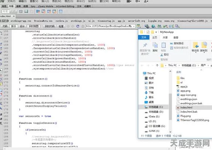Open the gear settings dropdown in menu bar
The width and height of the screenshot is (212, 150).
[x=137, y=2]
